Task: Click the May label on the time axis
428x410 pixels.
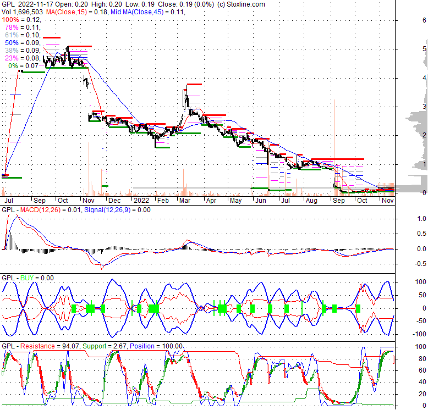Action: tap(235, 201)
